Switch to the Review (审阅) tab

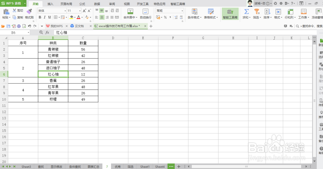click(112, 4)
